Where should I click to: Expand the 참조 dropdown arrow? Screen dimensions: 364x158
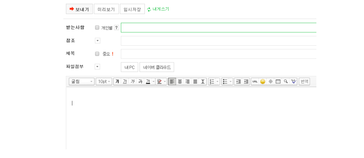98,41
